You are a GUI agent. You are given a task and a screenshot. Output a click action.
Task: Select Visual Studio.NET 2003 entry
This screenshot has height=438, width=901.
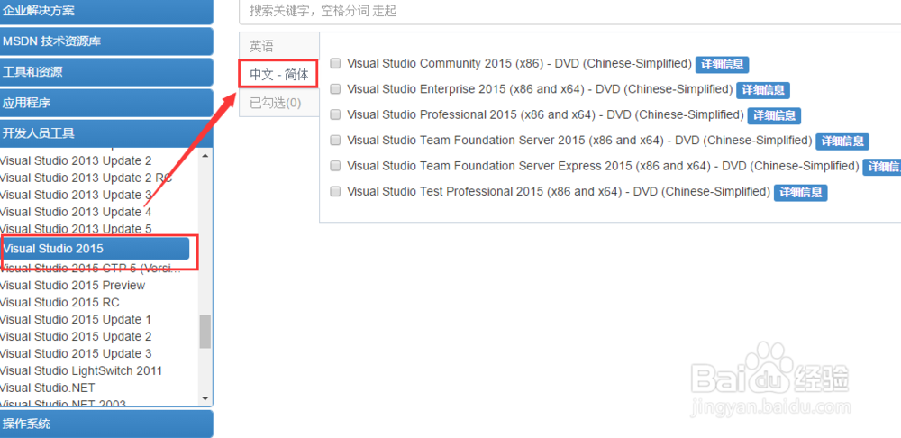coord(63,403)
